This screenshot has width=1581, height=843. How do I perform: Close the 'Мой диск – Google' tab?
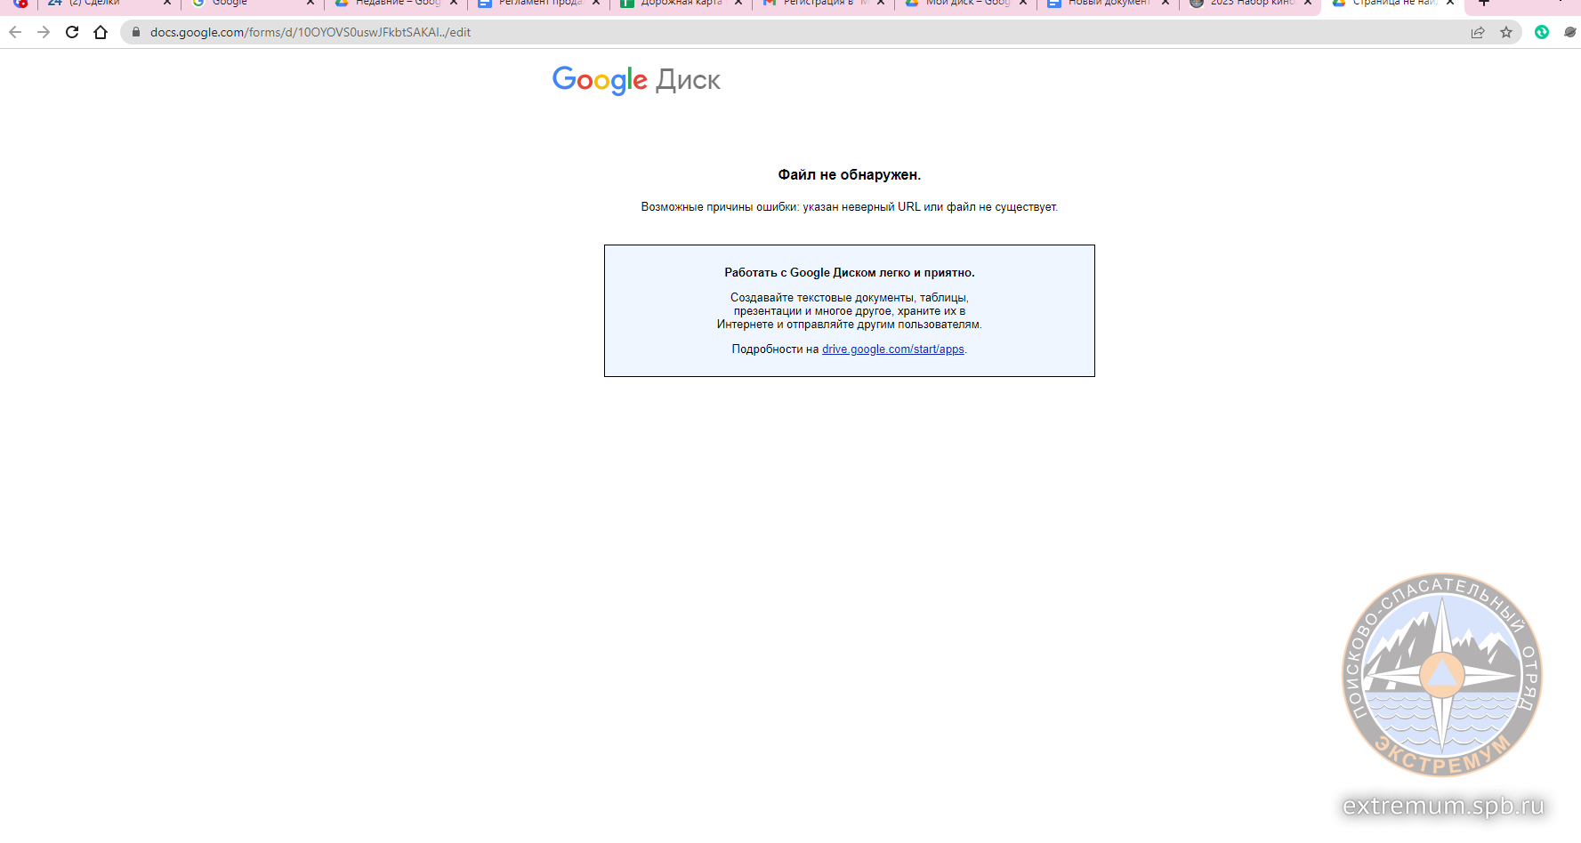point(1023,3)
